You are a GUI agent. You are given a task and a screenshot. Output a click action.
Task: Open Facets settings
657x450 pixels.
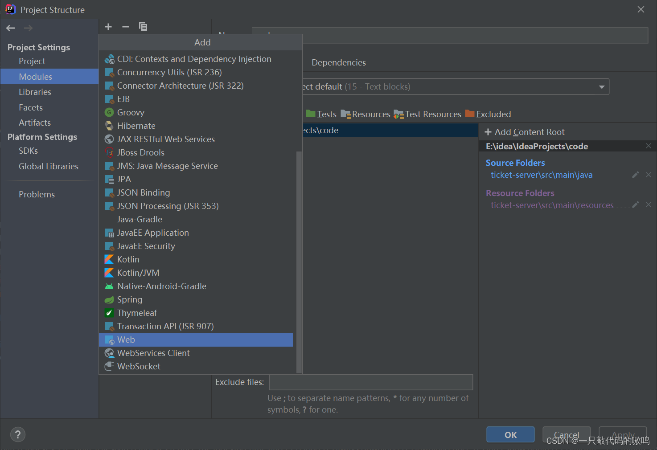[49, 107]
